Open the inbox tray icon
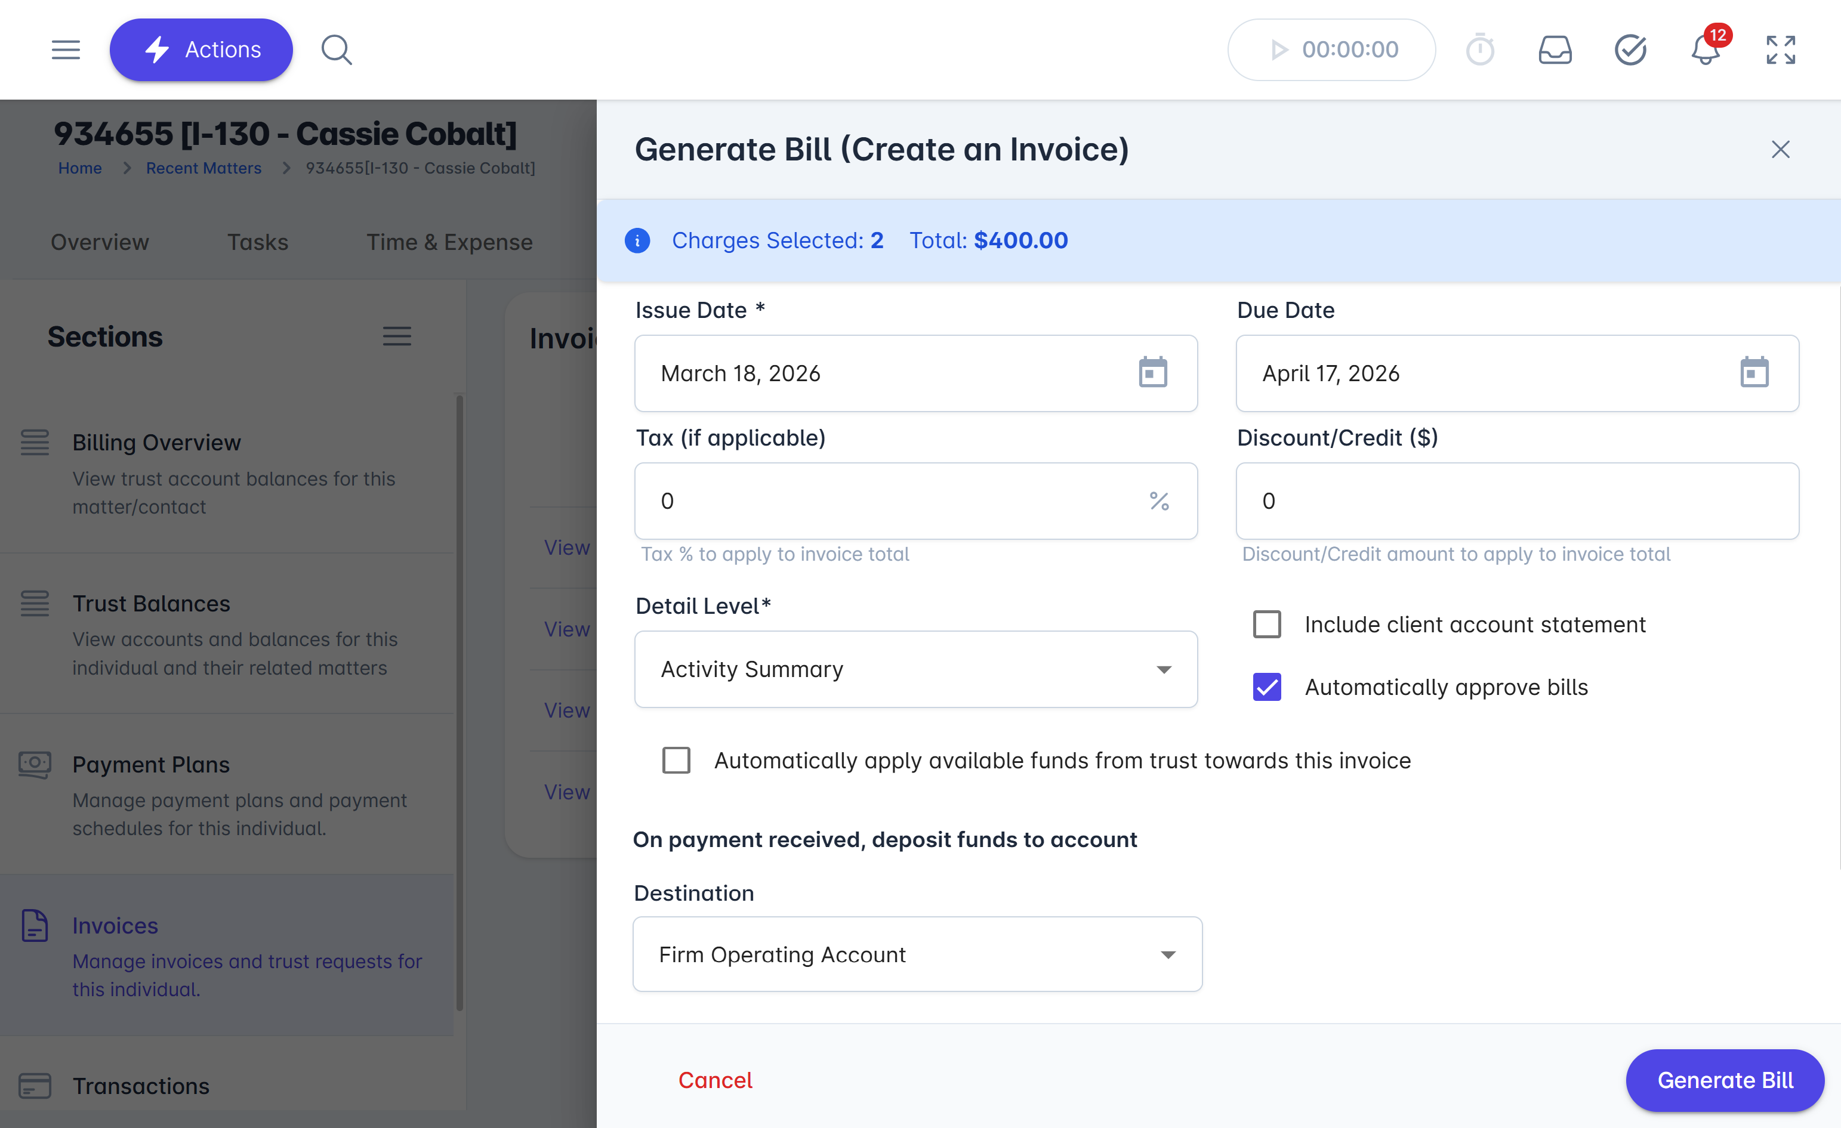Viewport: 1841px width, 1128px height. tap(1555, 50)
